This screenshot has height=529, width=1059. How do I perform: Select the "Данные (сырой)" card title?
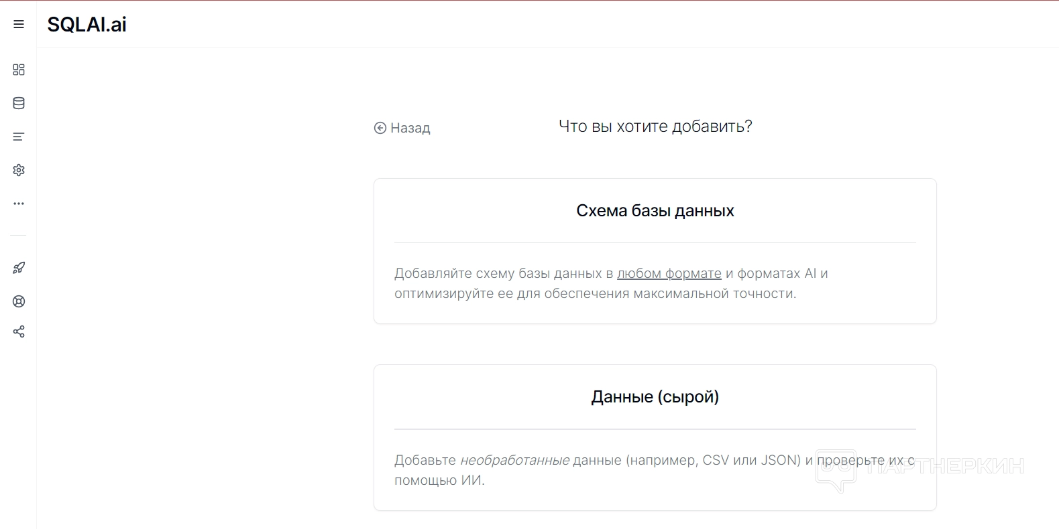(x=655, y=397)
